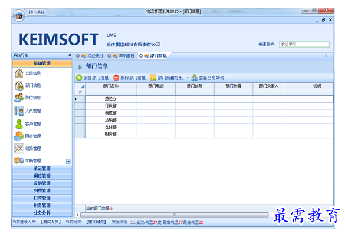Sort by the 部门负责人 column header
345x234 pixels.
(269, 86)
